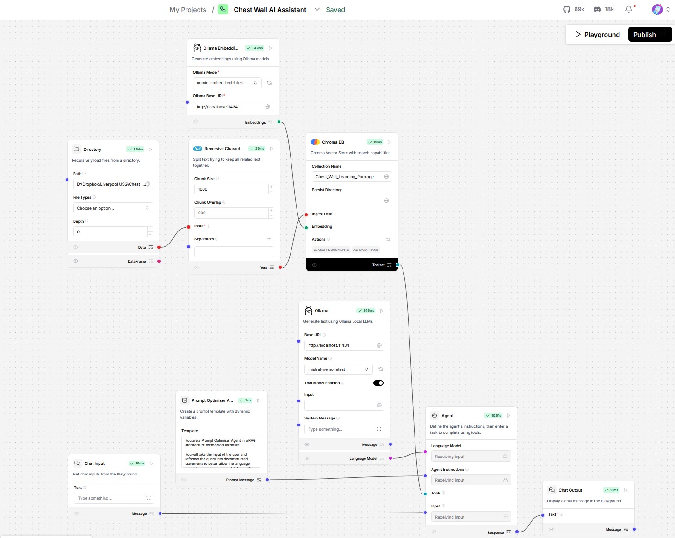
Task: Open the Chest Wall AI Assistant flow menu
Action: (x=317, y=9)
